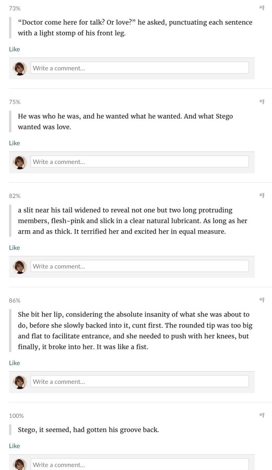
Task: Flag the highlight marked 86%
Action: coord(262,300)
